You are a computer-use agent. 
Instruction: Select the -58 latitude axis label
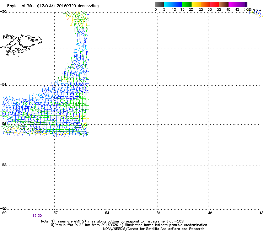pyautogui.click(x=3, y=165)
